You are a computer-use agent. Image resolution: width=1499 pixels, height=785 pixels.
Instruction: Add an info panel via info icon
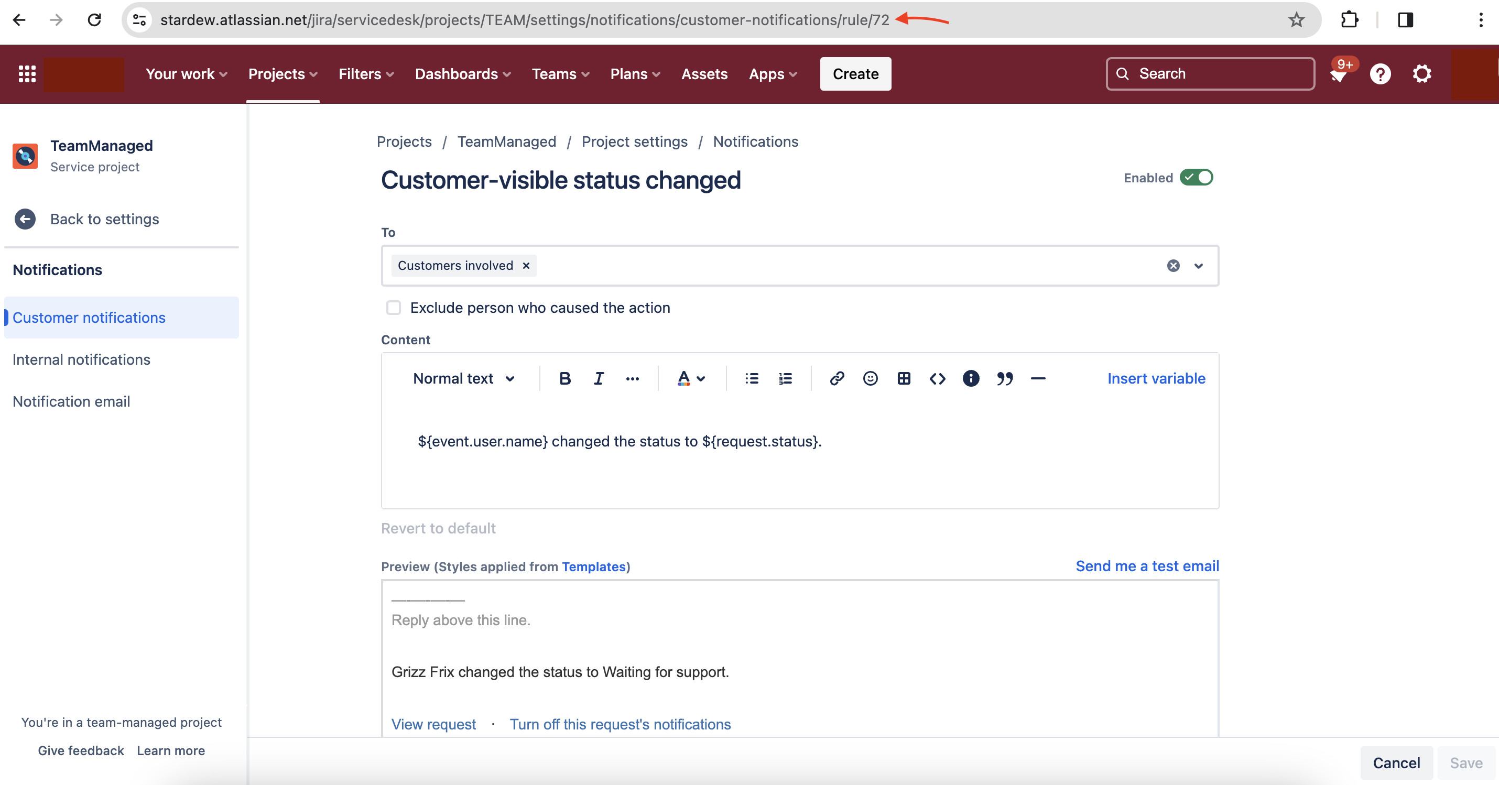[x=971, y=378]
